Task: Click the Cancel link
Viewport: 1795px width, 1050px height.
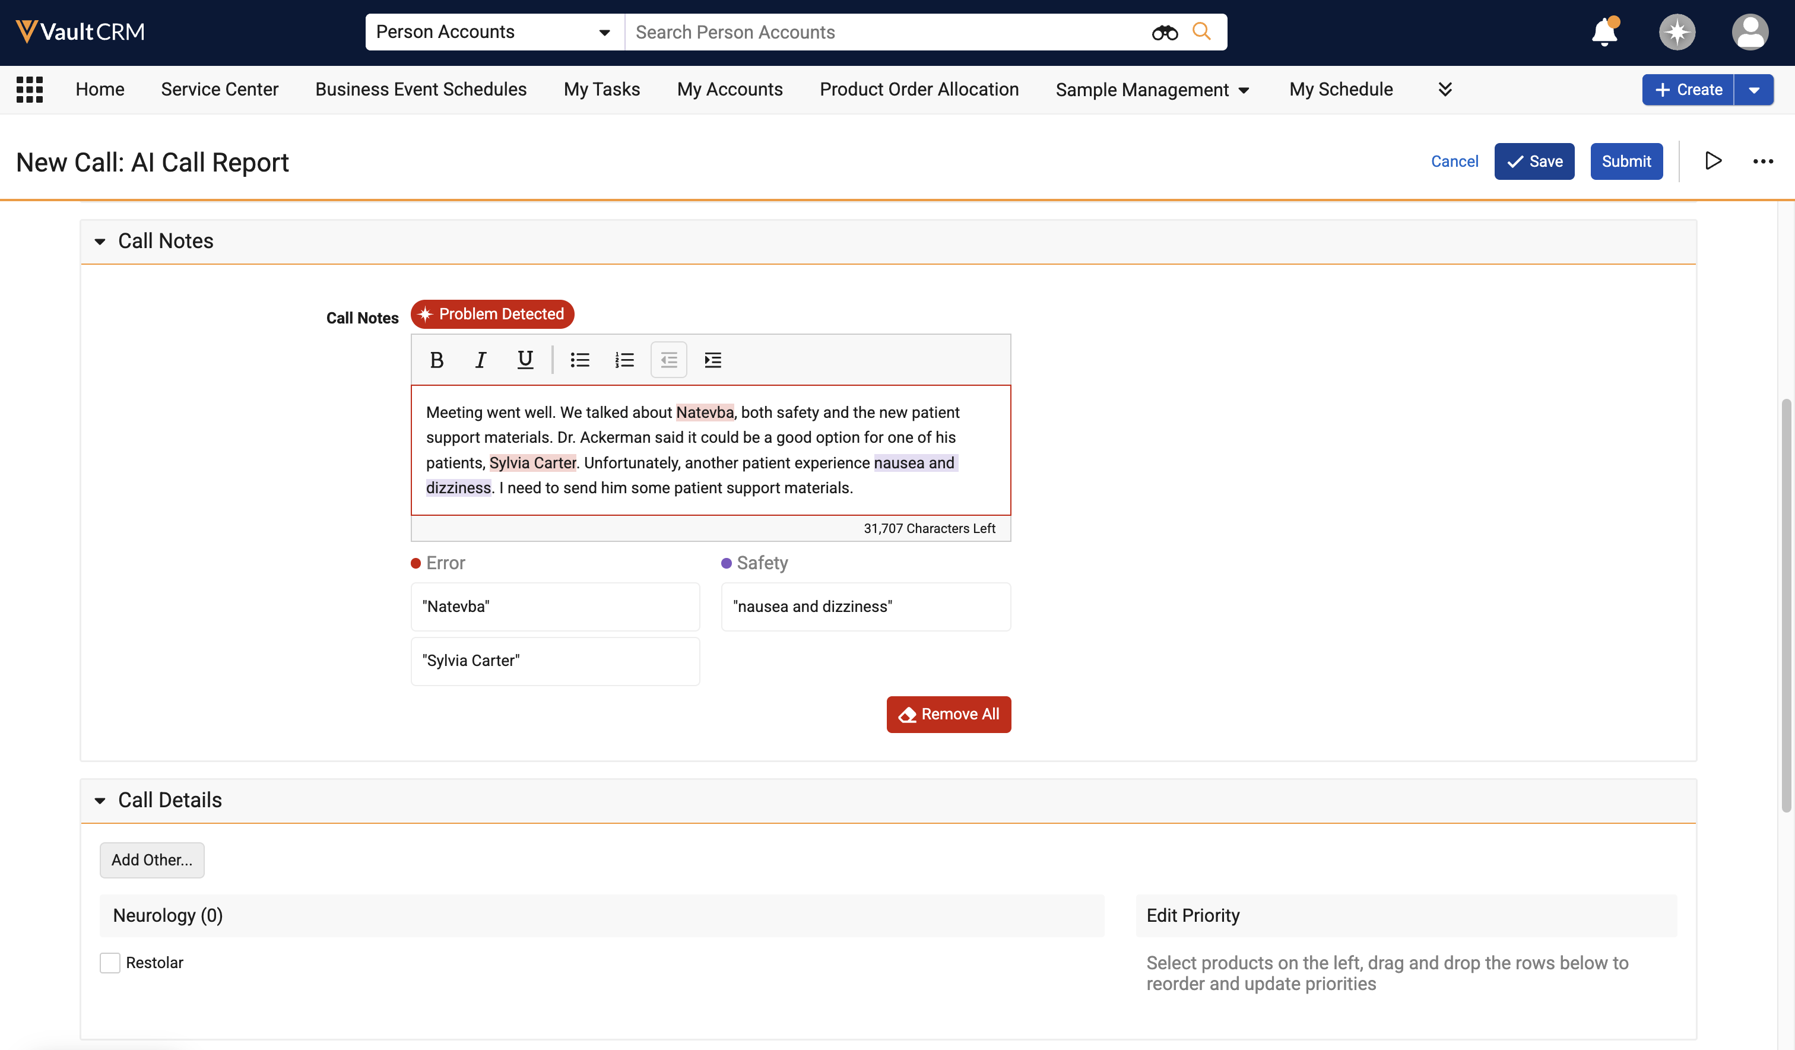Action: click(x=1454, y=161)
